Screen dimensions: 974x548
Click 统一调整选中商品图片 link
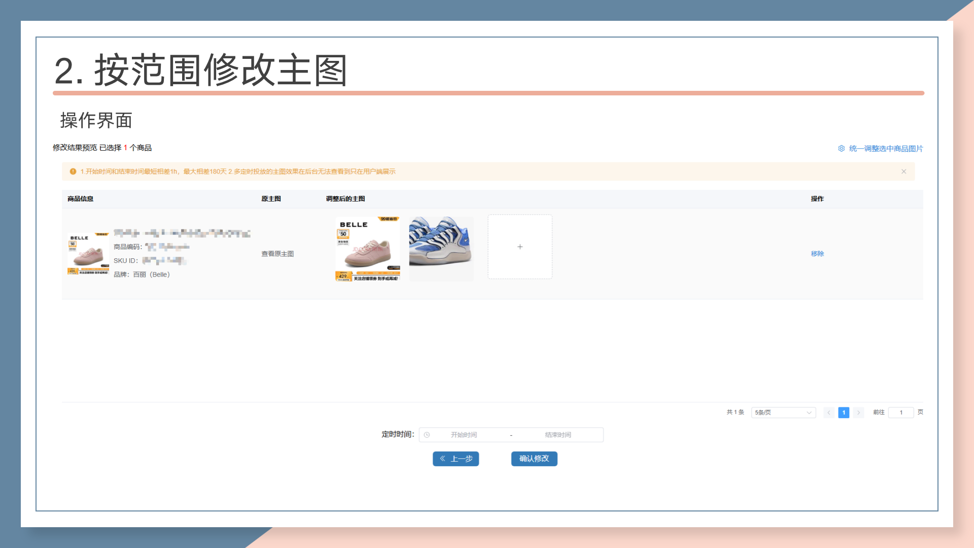[886, 148]
